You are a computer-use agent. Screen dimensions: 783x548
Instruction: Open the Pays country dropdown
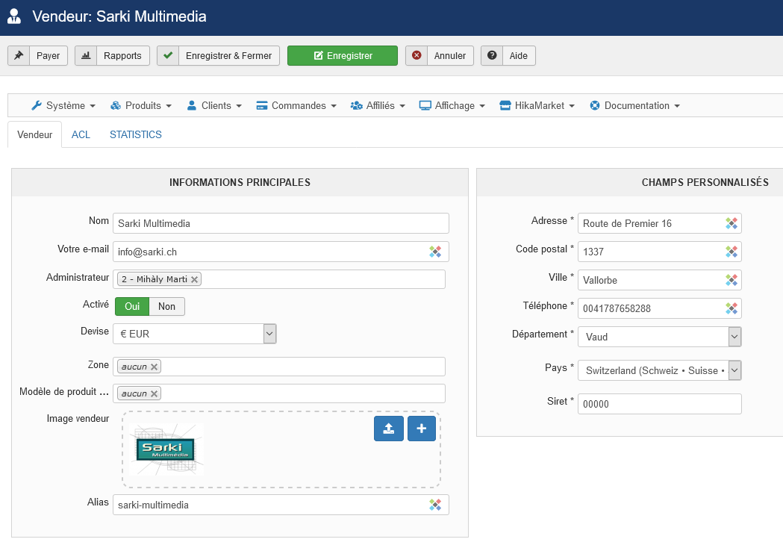pos(734,370)
